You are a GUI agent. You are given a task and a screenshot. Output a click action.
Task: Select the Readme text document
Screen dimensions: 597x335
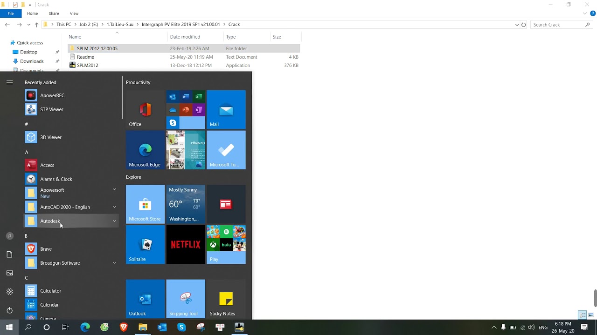[184, 57]
